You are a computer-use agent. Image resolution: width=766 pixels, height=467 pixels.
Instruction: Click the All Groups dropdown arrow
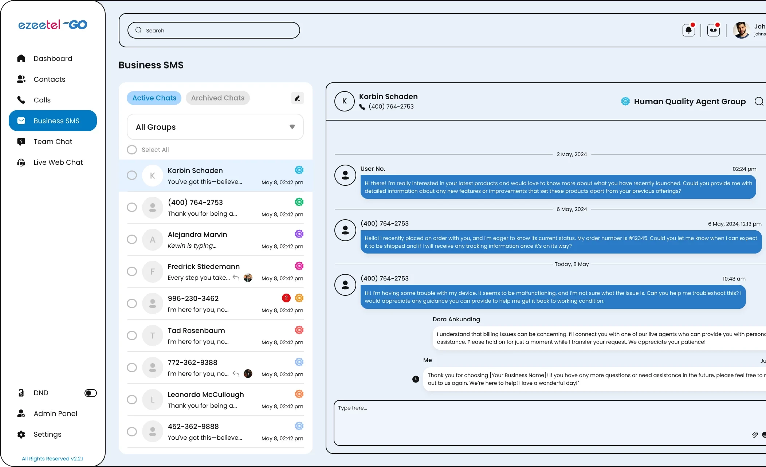(292, 127)
